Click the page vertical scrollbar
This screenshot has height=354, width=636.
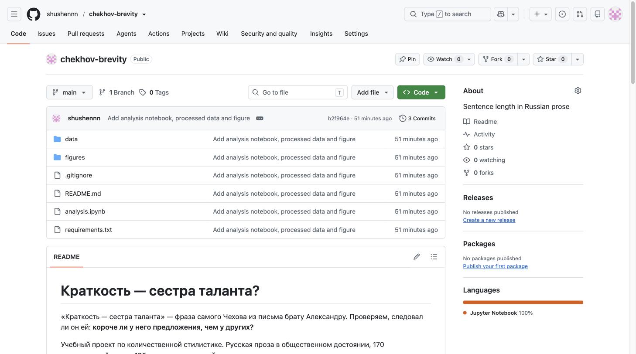pyautogui.click(x=633, y=44)
